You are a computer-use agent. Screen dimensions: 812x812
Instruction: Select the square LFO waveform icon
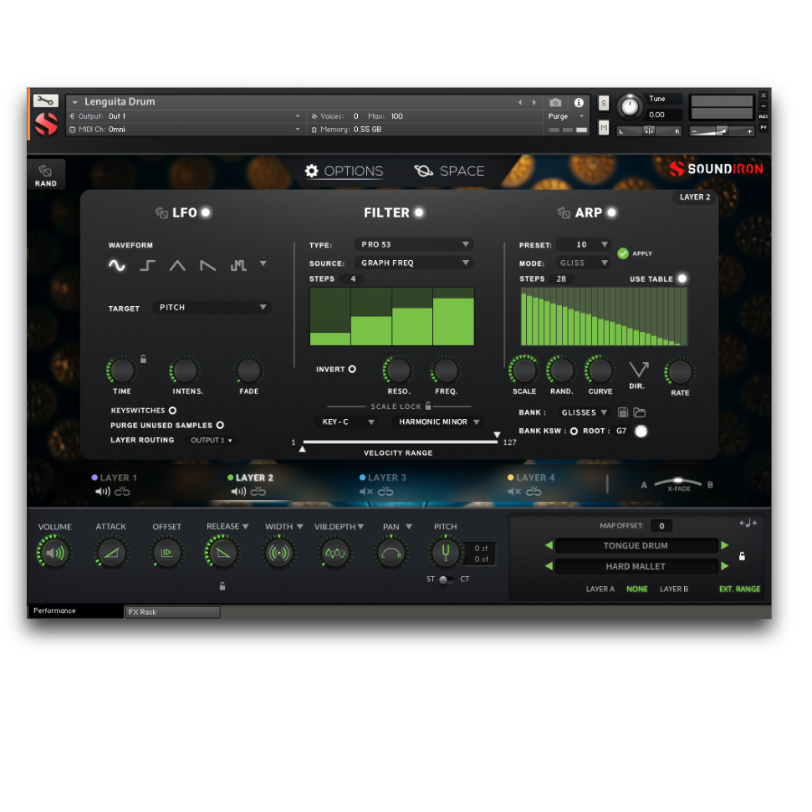(x=147, y=265)
